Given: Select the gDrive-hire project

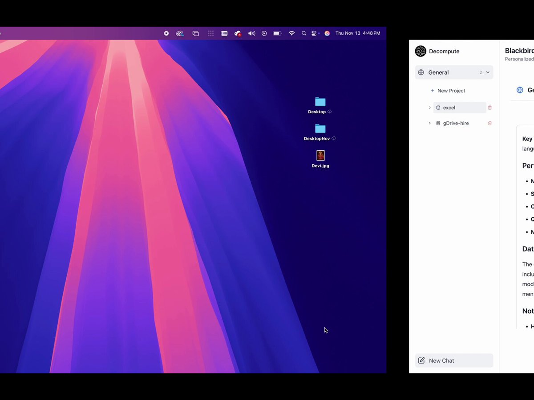Looking at the screenshot, I should click(460, 123).
